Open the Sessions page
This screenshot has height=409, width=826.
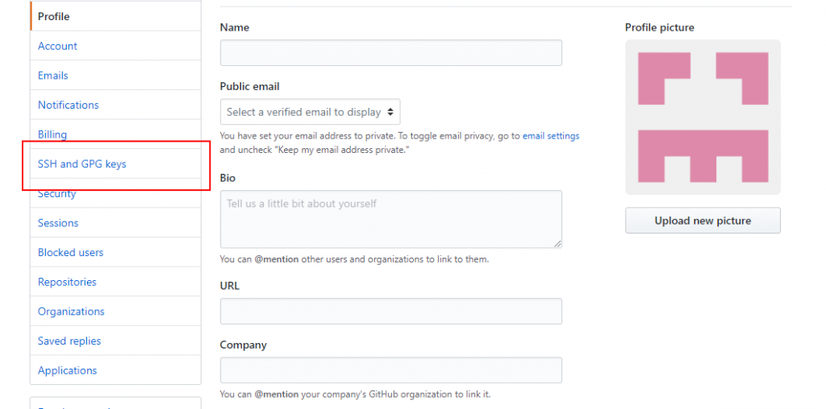pyautogui.click(x=58, y=223)
